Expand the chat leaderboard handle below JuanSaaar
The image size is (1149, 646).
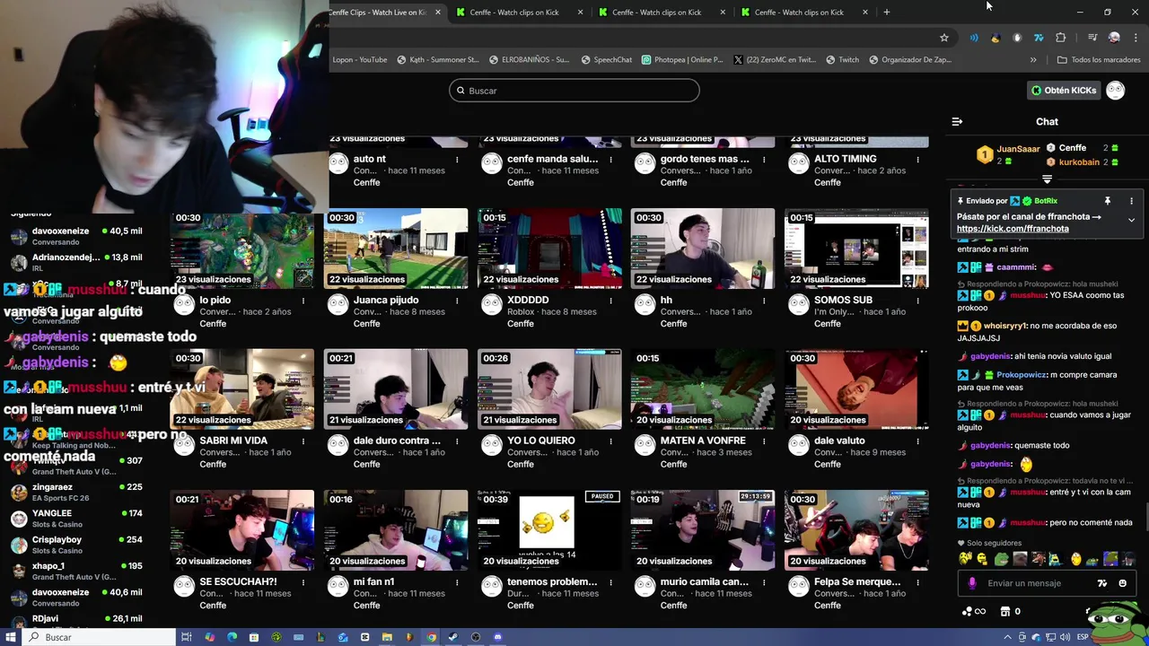pos(1047,179)
